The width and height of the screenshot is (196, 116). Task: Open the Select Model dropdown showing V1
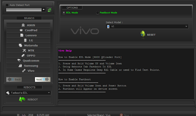tap(147, 27)
